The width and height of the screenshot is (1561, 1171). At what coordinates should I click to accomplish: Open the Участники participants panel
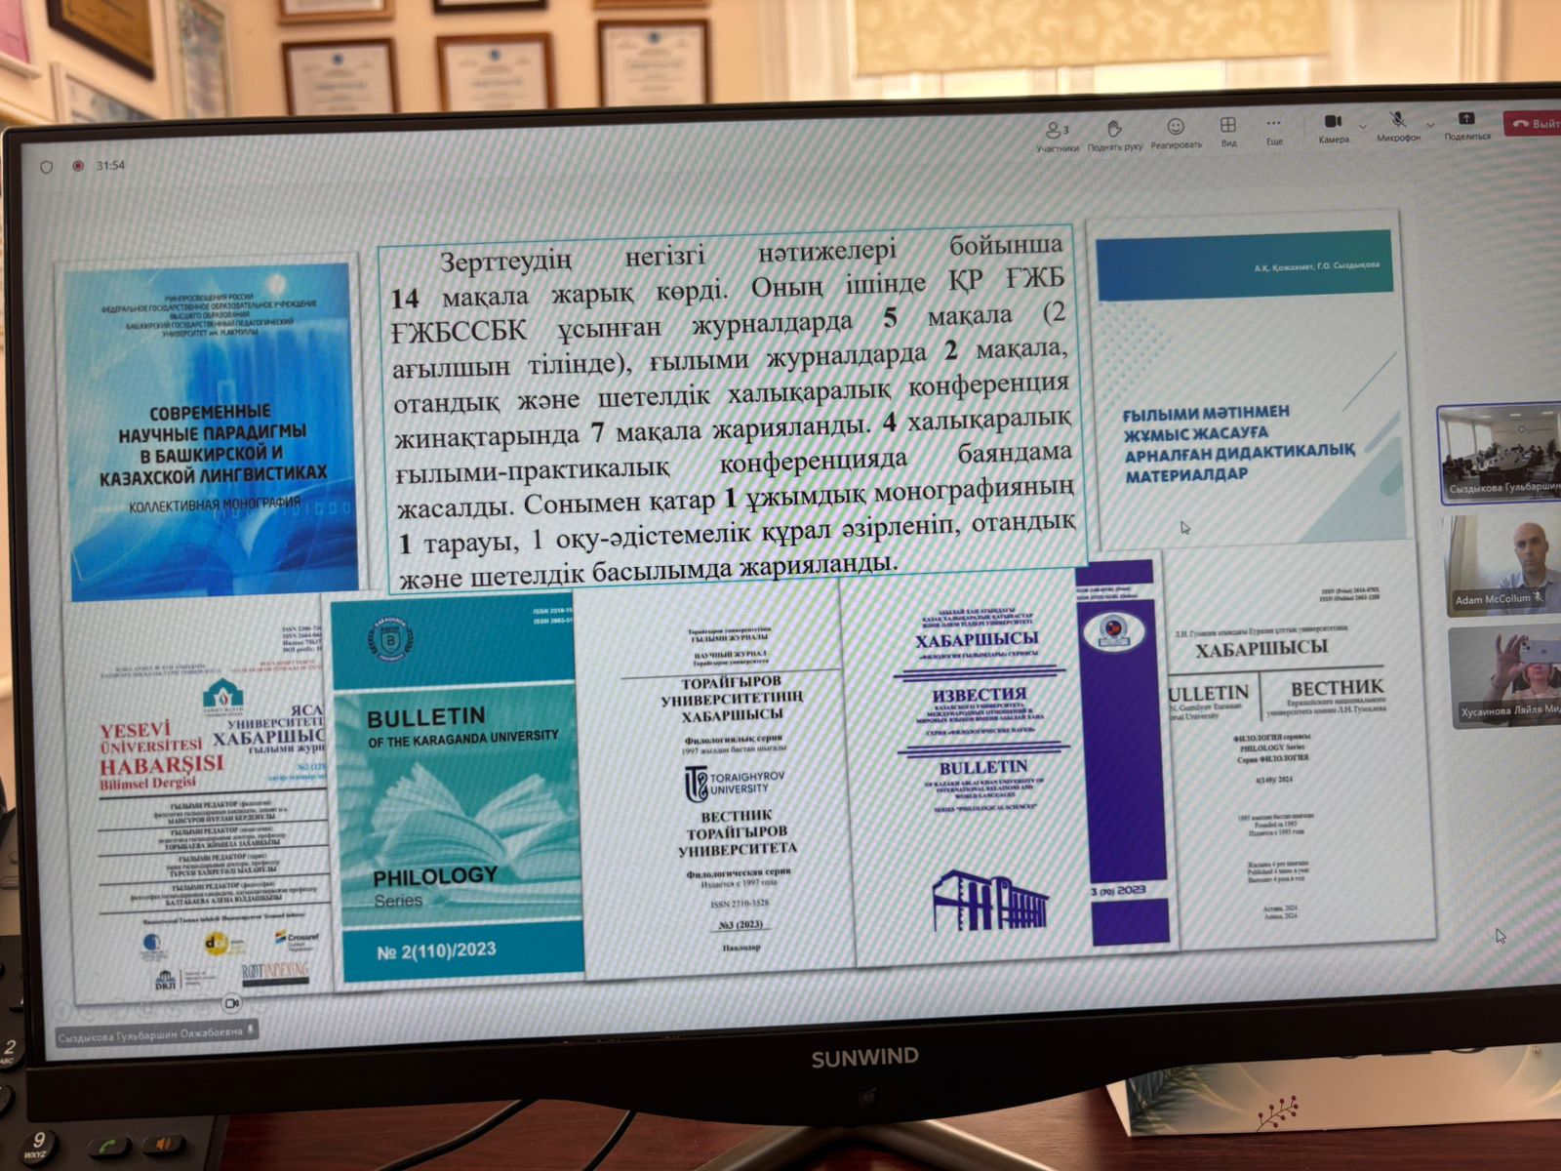1057,132
